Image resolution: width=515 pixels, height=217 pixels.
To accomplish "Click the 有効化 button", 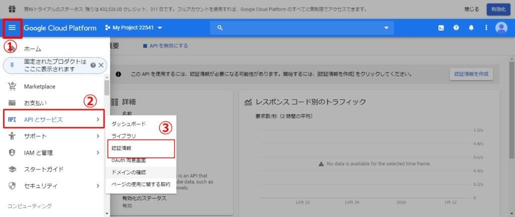I will point(497,9).
